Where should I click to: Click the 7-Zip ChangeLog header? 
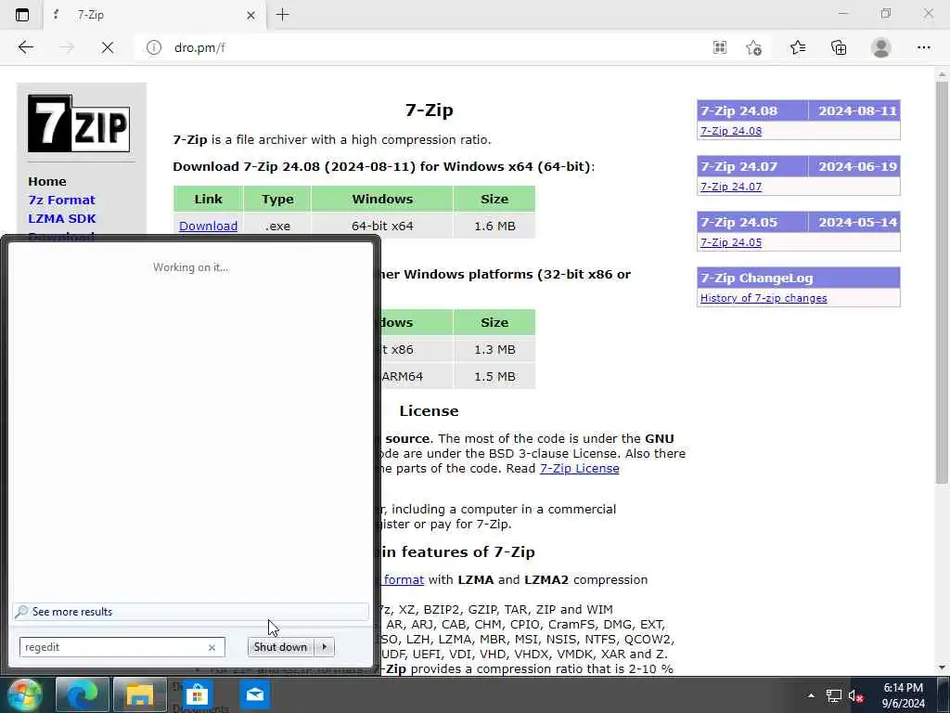799,279
